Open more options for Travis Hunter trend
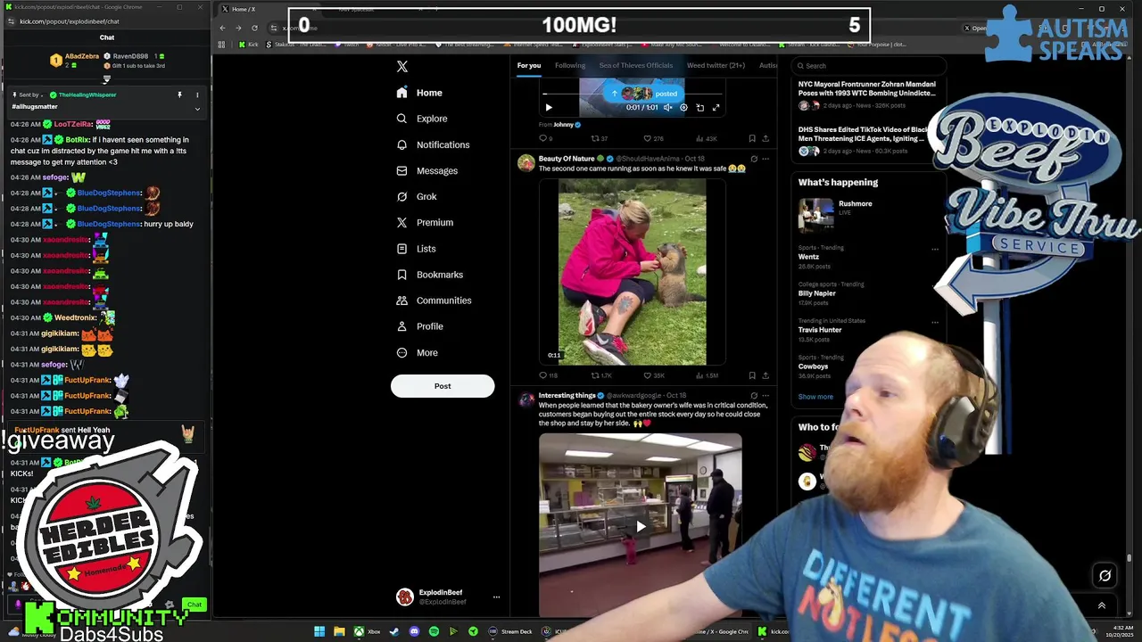Image resolution: width=1142 pixels, height=642 pixels. [x=934, y=322]
